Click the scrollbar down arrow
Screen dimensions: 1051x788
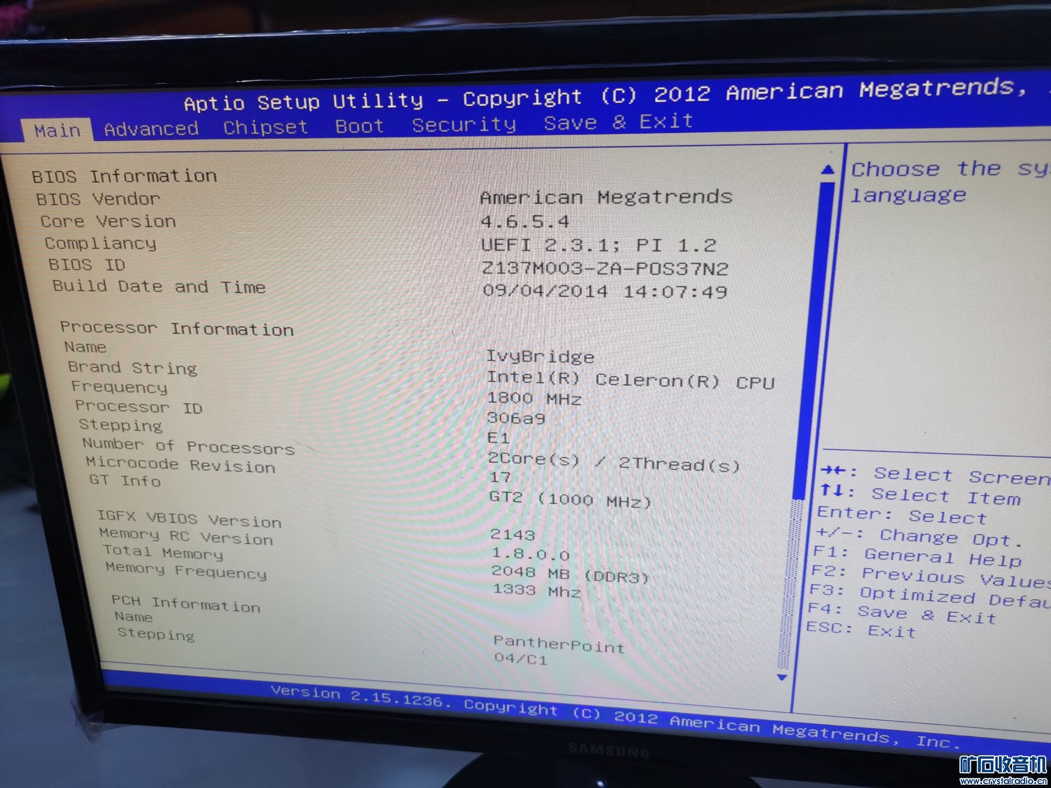click(x=782, y=677)
